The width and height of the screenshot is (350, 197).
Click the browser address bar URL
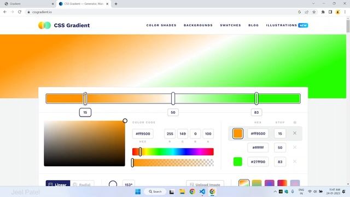[x=42, y=12]
